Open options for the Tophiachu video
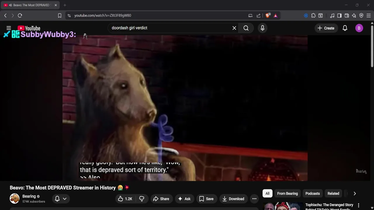Image resolution: width=374 pixels, height=210 pixels. pyautogui.click(x=359, y=205)
